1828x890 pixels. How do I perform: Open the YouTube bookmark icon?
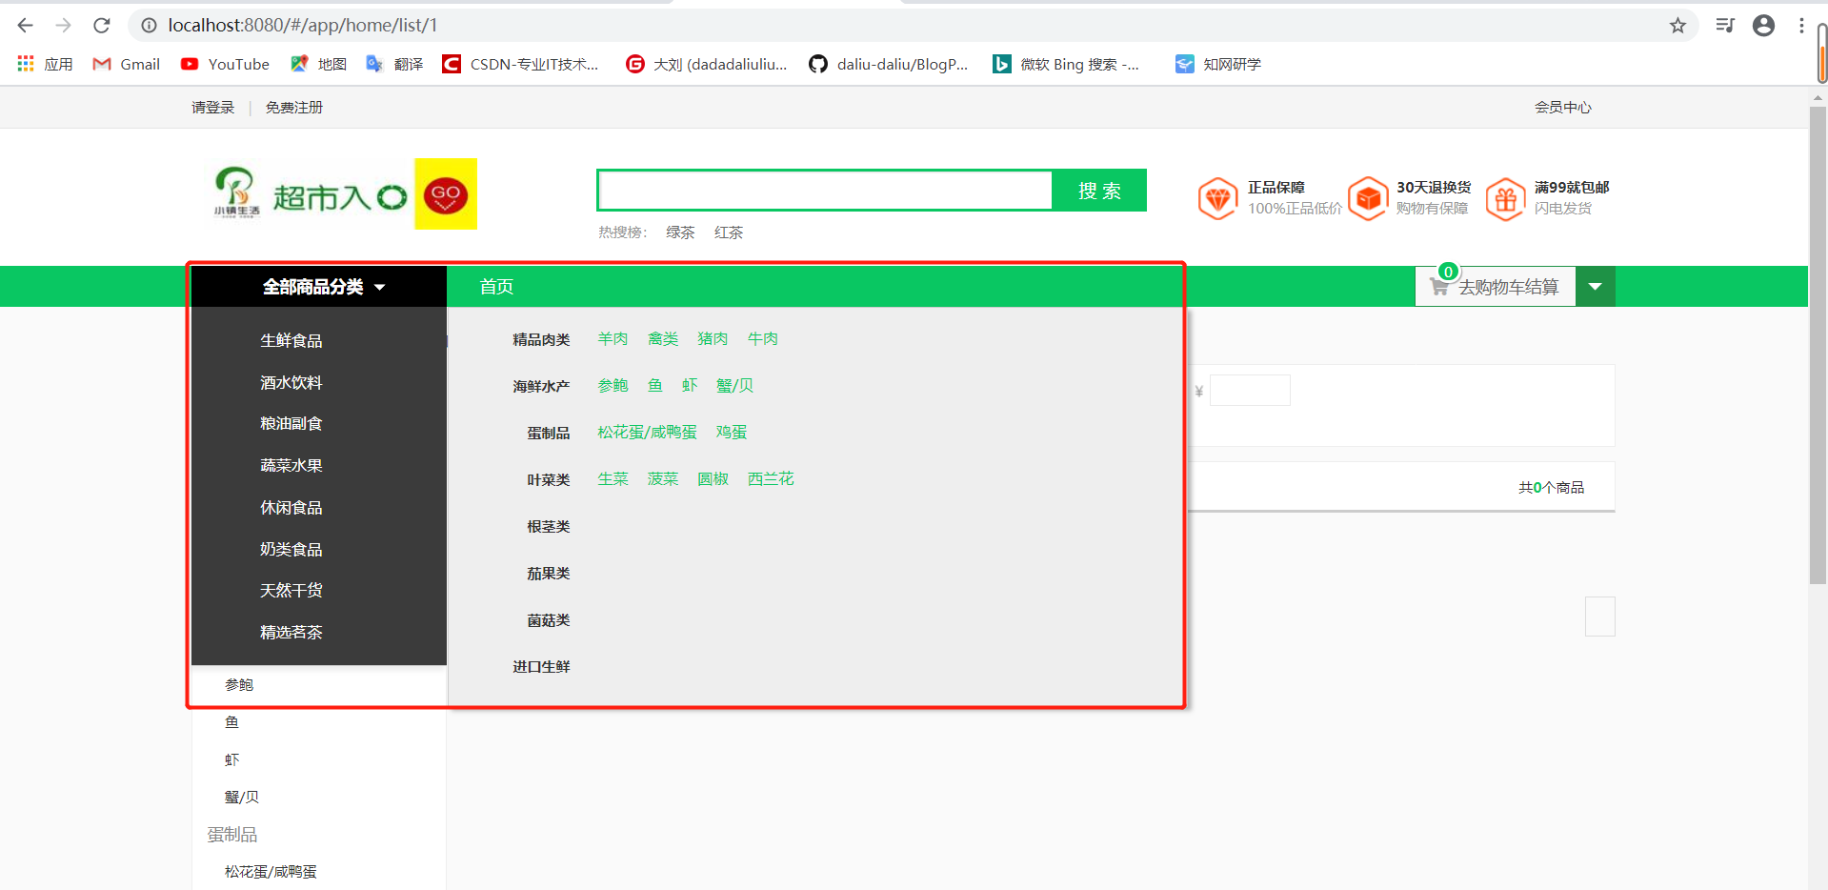click(191, 64)
